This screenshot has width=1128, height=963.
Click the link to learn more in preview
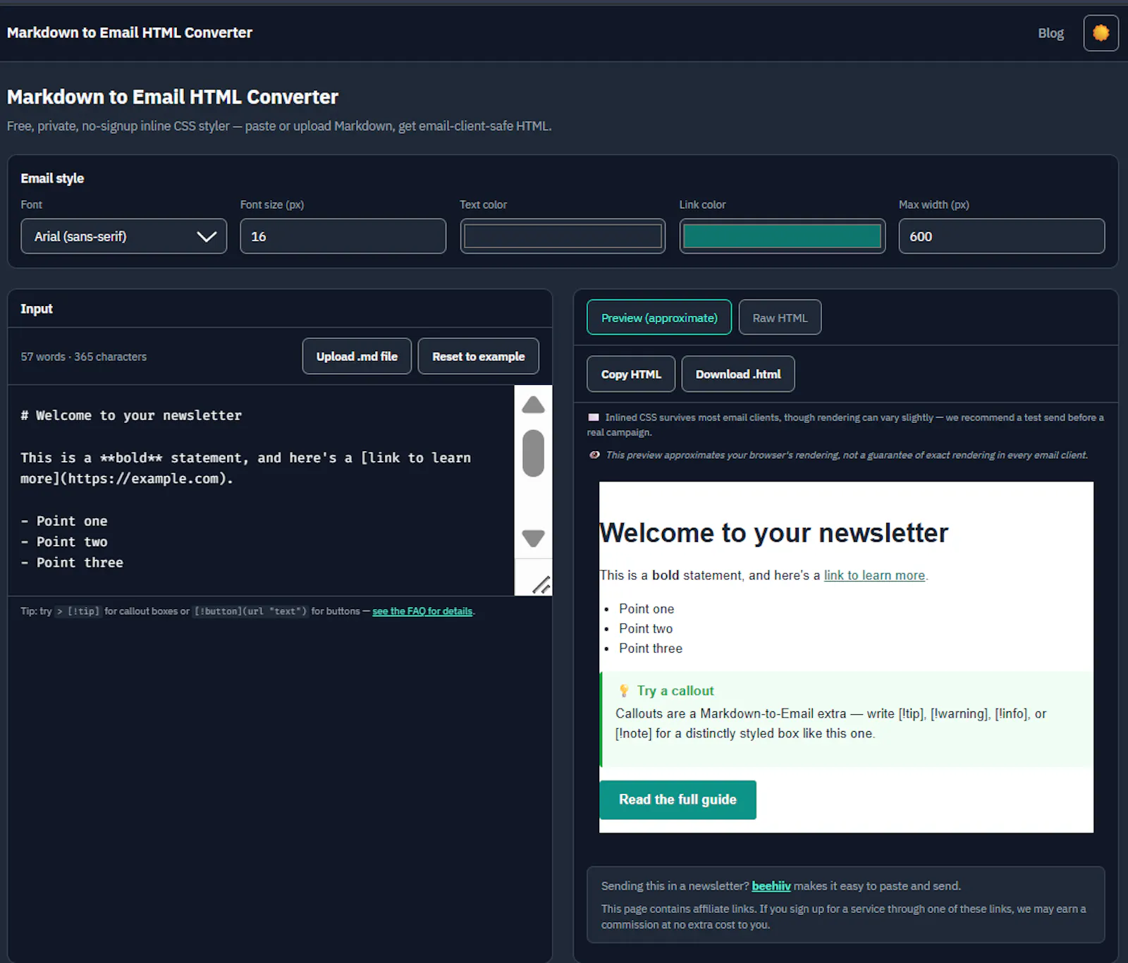click(x=874, y=575)
